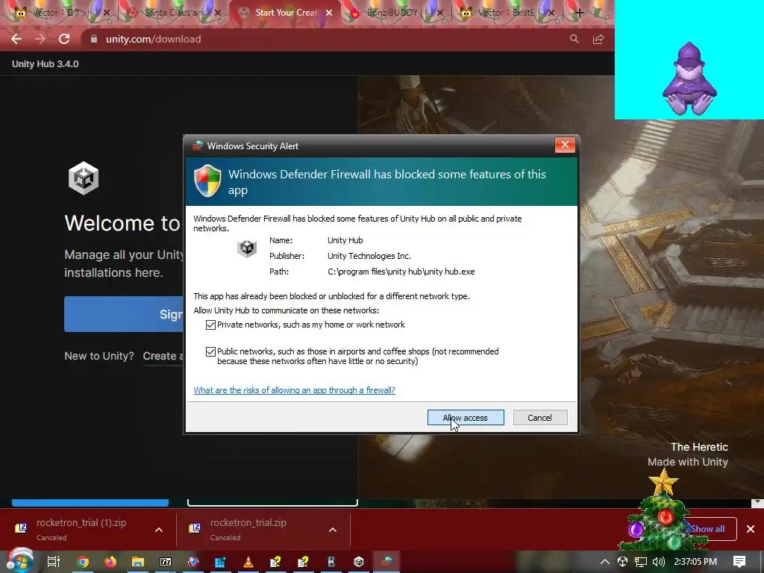Cancel the Windows Security Alert dialog
Viewport: 764px width, 573px height.
click(540, 418)
